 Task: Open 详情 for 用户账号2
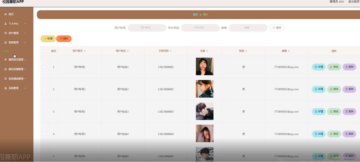[318, 89]
